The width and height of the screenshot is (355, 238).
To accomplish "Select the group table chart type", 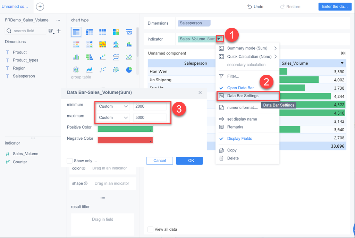I will pyautogui.click(x=76, y=32).
